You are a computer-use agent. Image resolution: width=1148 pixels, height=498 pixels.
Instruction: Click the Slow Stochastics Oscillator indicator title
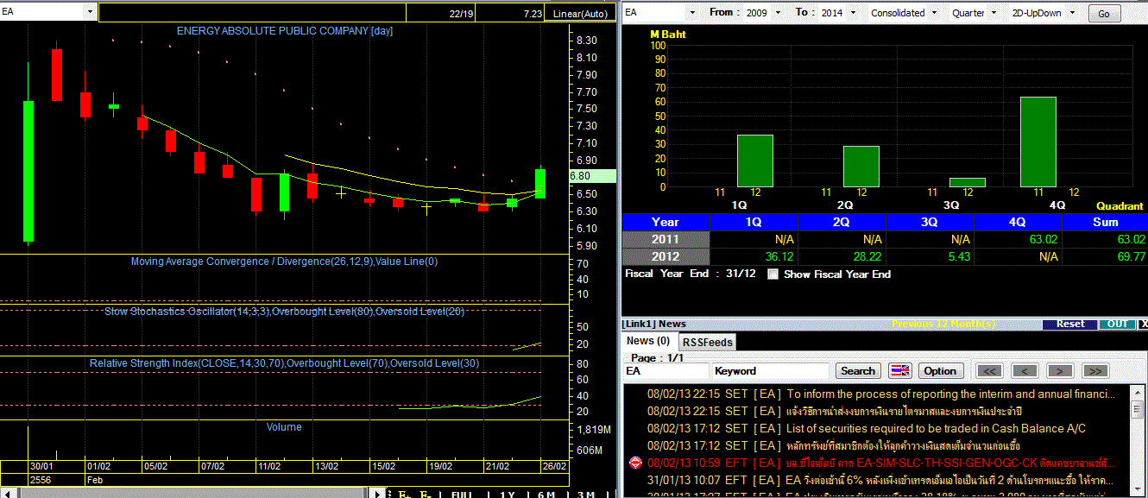[x=284, y=312]
